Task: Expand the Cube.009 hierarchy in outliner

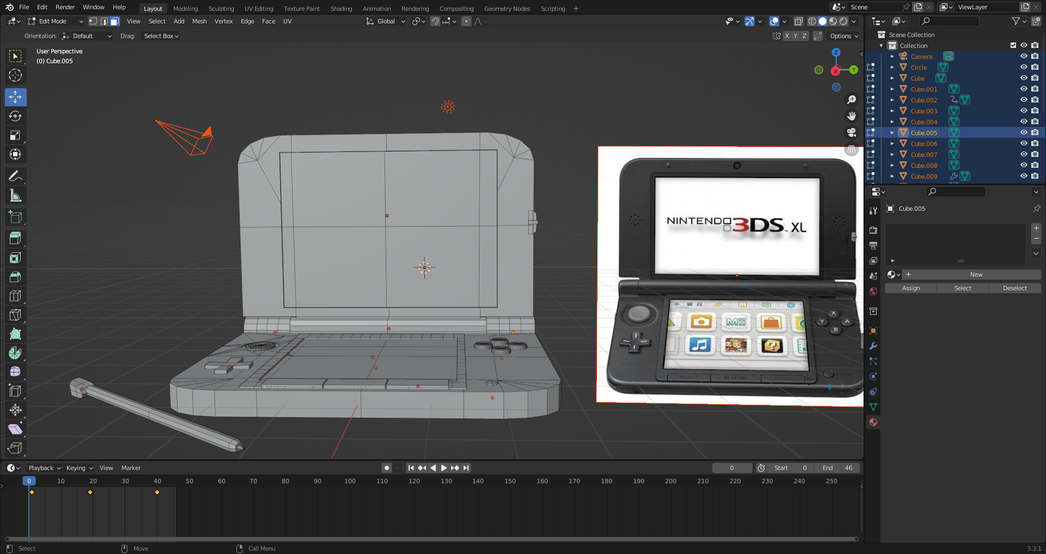Action: (x=892, y=176)
